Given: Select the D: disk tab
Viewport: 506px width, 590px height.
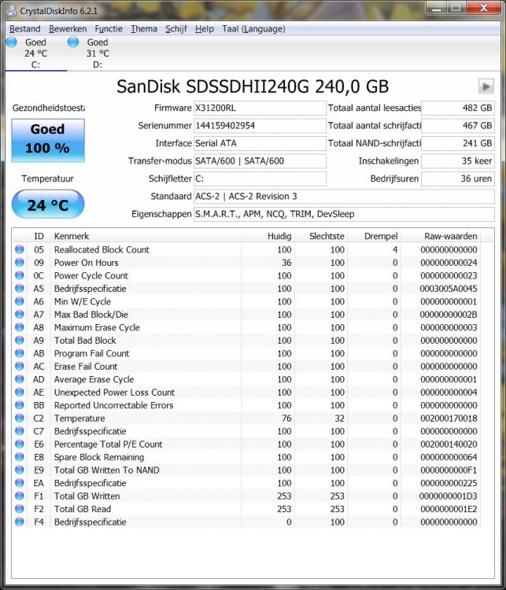Looking at the screenshot, I should [x=98, y=53].
